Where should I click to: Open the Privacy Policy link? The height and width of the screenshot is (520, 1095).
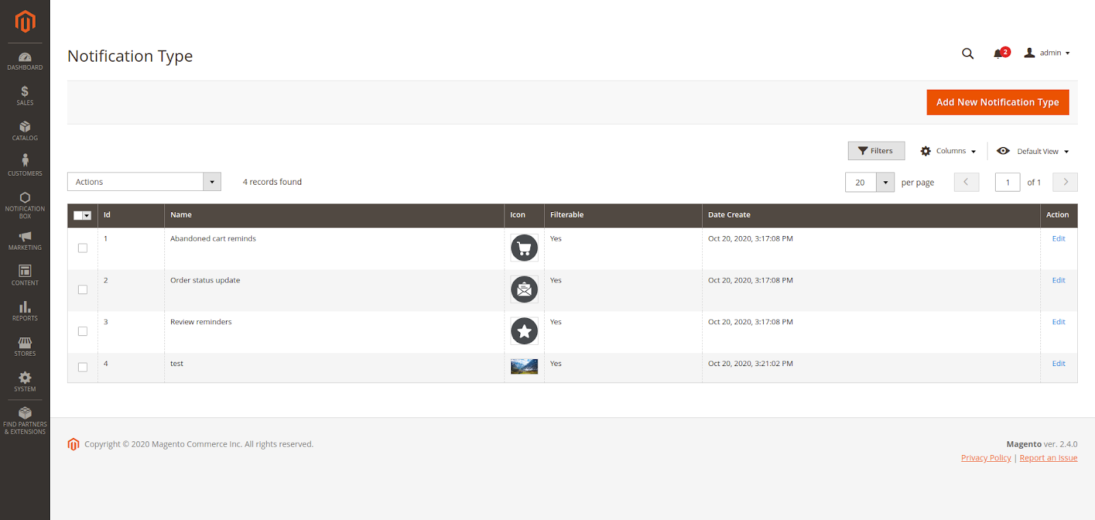[985, 458]
